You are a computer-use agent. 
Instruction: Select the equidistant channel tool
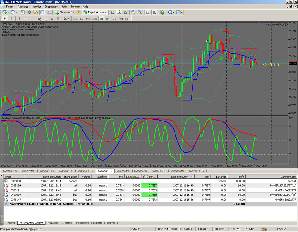pos(39,19)
